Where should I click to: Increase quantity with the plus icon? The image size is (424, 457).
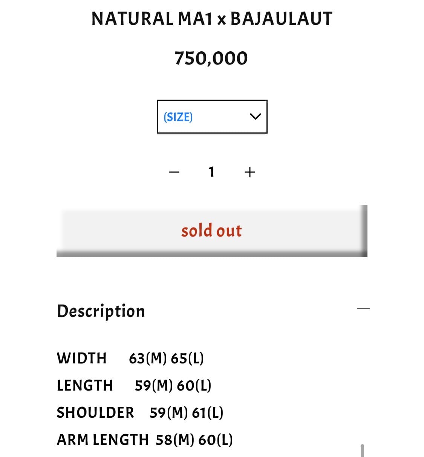point(250,172)
